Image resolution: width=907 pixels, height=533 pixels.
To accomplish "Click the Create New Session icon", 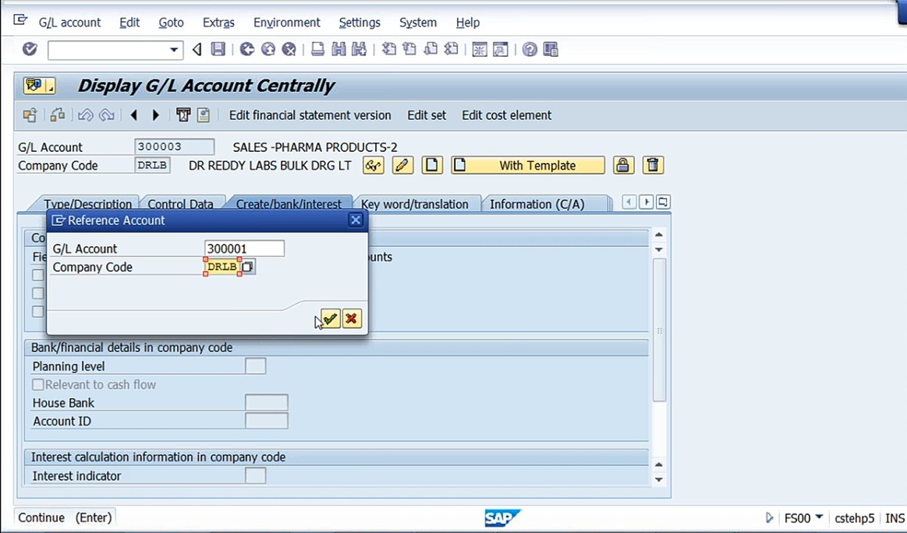I will [x=480, y=49].
